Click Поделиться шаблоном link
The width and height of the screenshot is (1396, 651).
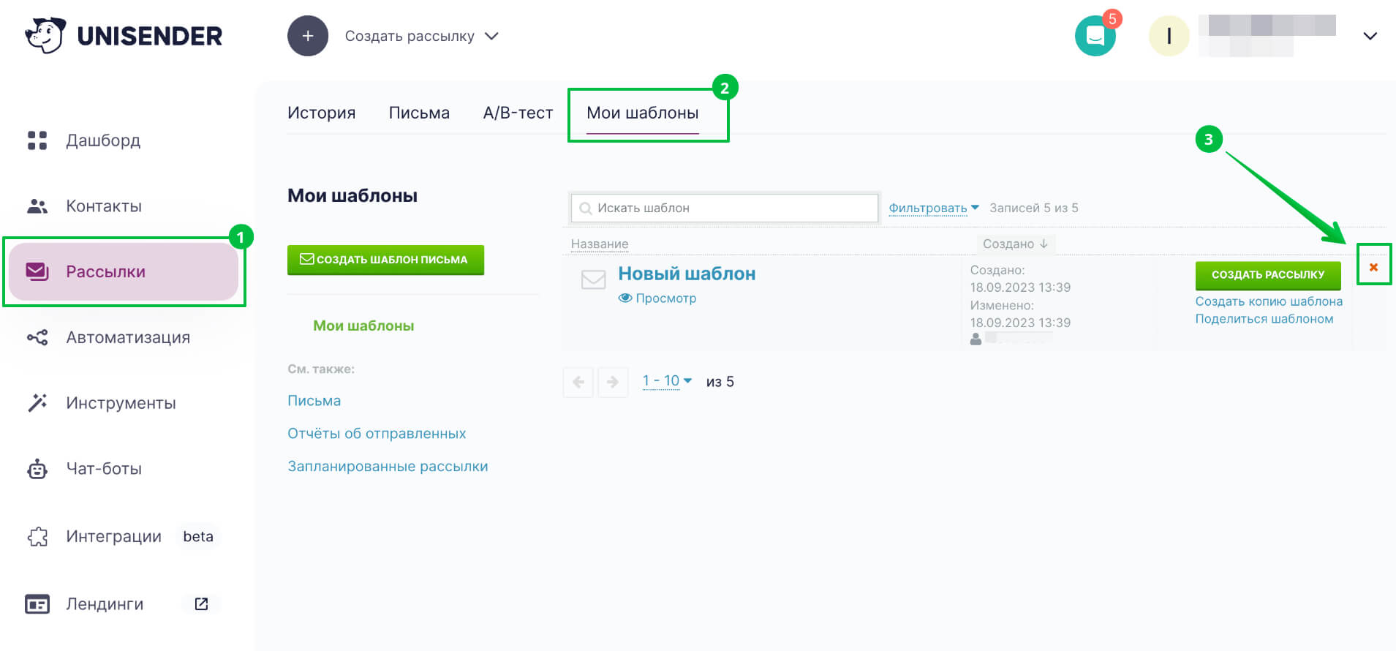tap(1264, 319)
